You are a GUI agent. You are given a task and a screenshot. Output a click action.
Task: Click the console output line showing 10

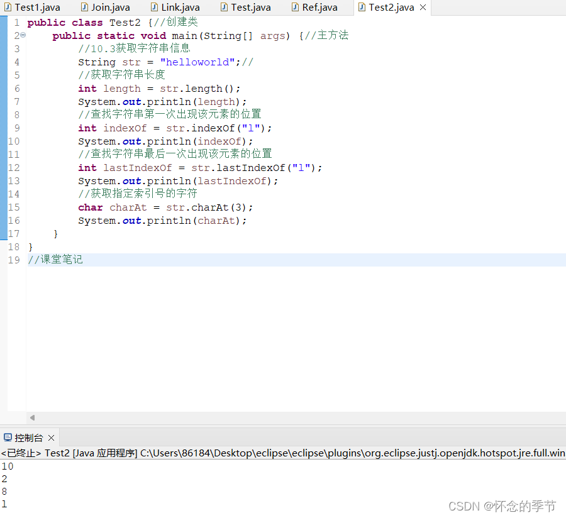click(x=8, y=466)
